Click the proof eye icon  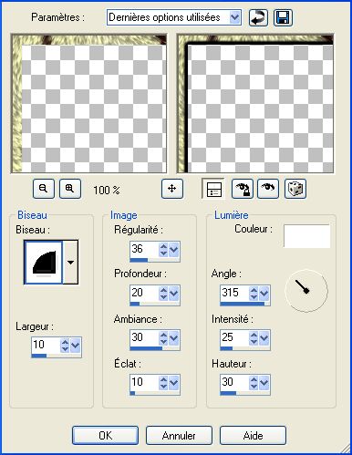[x=268, y=189]
